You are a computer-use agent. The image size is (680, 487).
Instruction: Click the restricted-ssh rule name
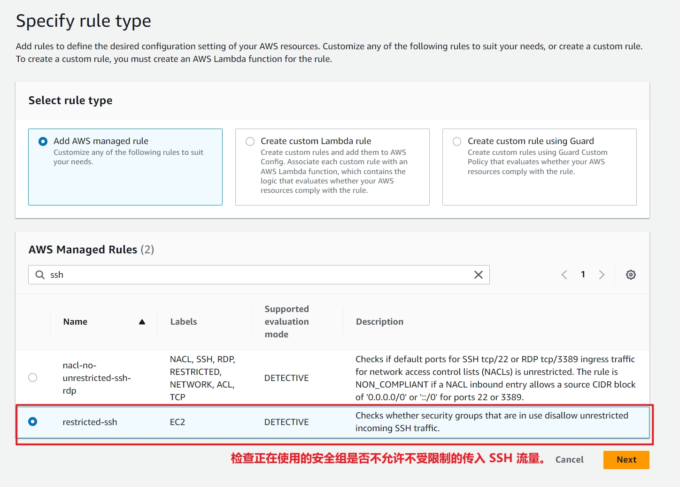click(x=90, y=422)
